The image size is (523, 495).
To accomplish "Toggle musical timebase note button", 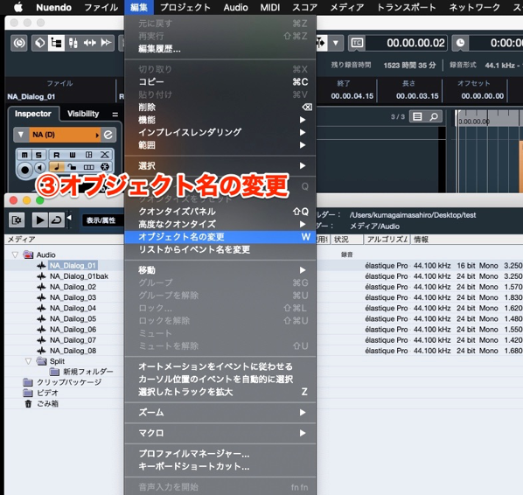I will tap(57, 166).
